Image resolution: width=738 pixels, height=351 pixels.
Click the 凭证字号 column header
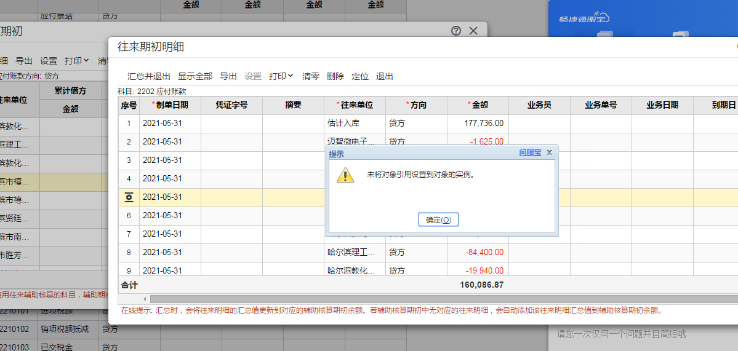(231, 105)
